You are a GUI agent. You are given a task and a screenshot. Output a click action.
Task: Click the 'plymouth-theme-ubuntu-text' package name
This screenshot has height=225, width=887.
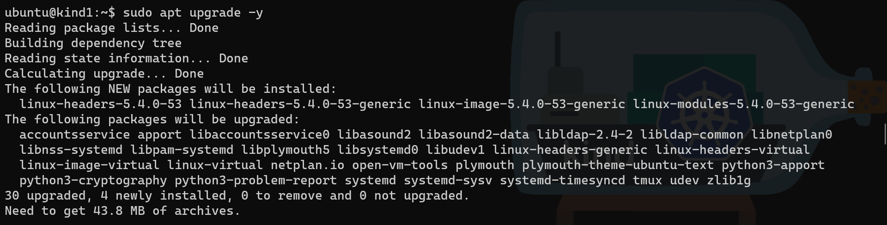[618, 165]
